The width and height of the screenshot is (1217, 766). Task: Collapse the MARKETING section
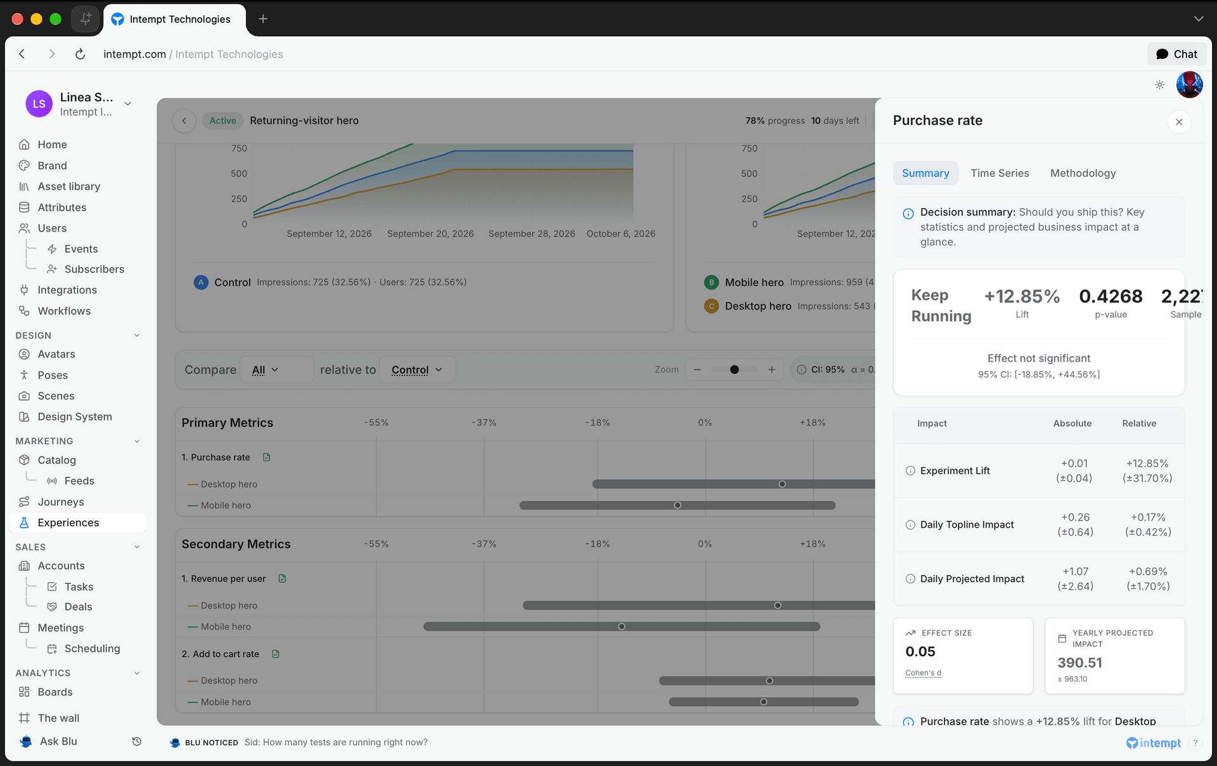(x=137, y=441)
